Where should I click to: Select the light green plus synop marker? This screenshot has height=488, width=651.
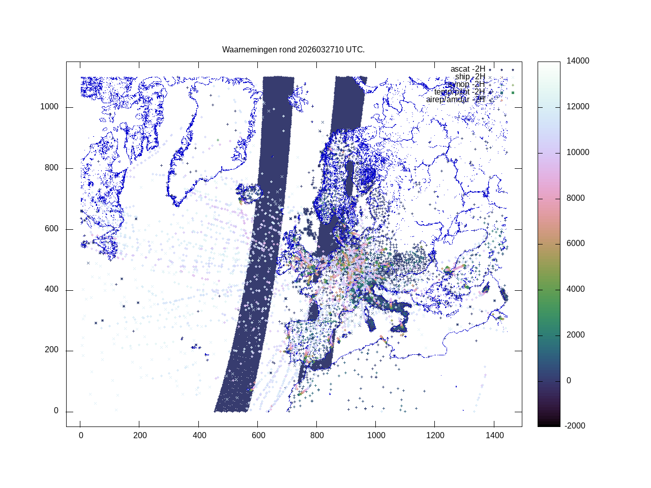pyautogui.click(x=513, y=85)
